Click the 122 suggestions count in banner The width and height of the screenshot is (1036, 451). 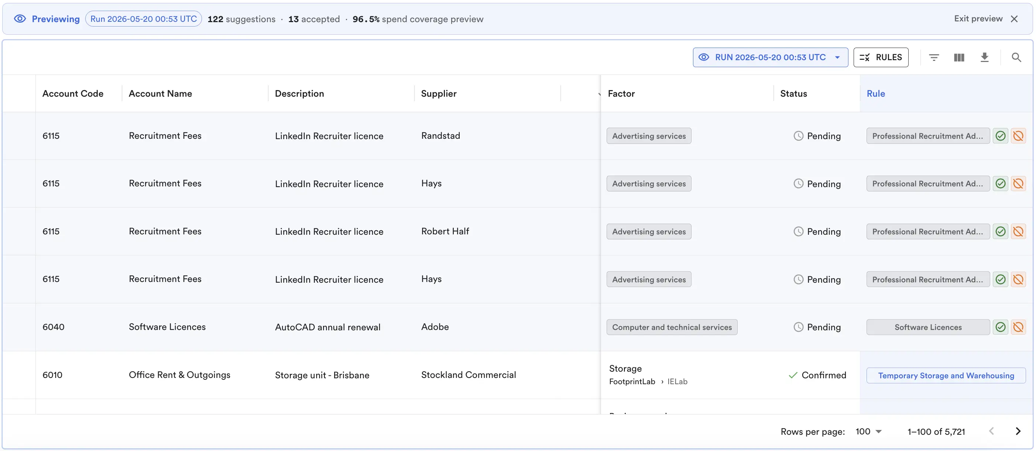(241, 19)
